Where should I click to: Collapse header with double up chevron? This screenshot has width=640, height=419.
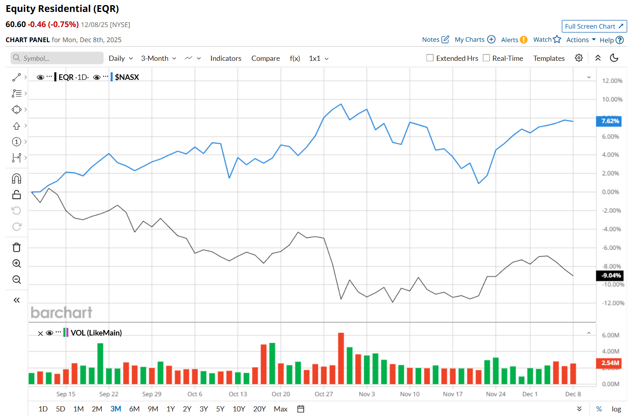[598, 58]
